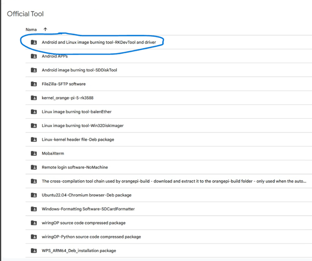The image size is (312, 261).
Task: Click folder icon beside wiringOP source code package
Action: tap(34, 223)
